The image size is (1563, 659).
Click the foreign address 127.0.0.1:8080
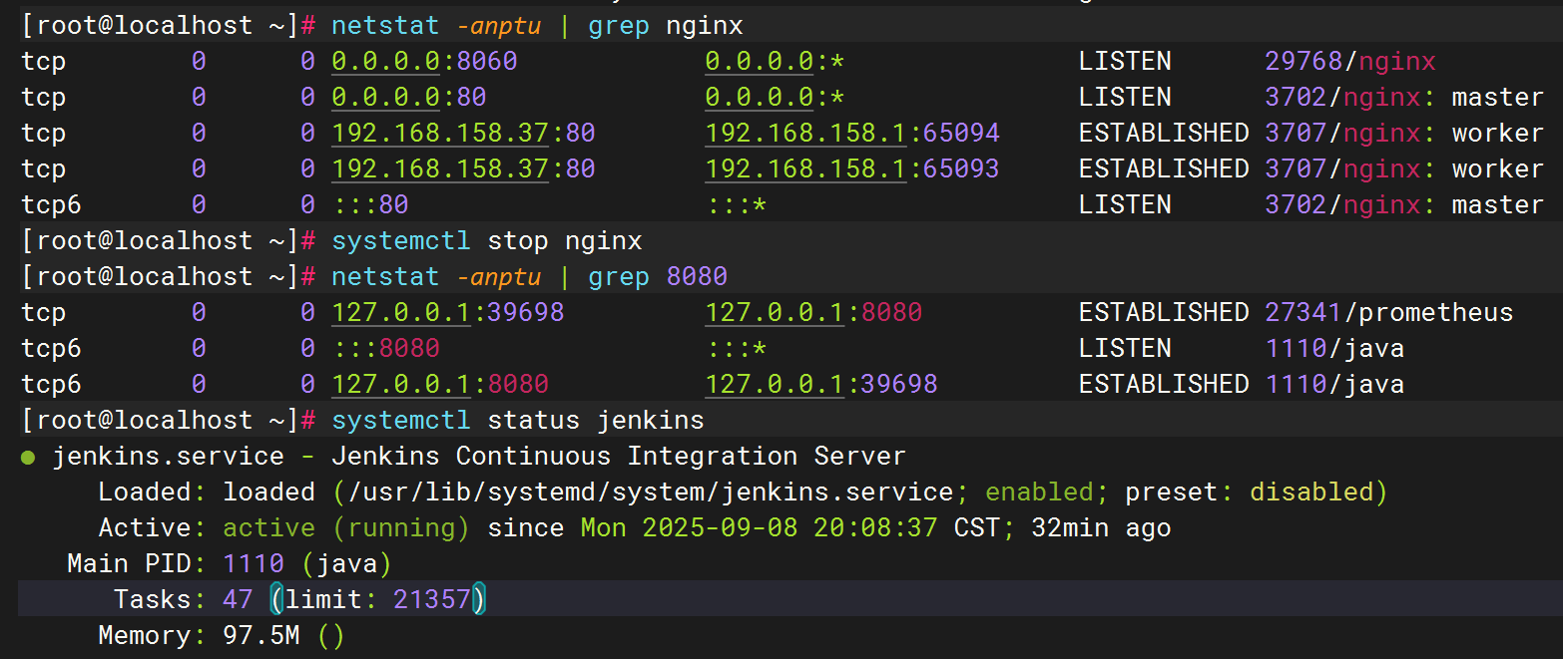813,313
